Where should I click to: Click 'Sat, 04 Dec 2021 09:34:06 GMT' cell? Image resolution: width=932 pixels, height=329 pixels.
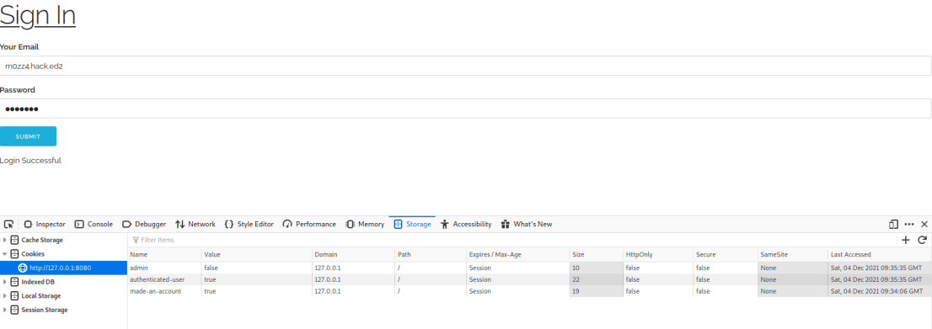click(880, 291)
